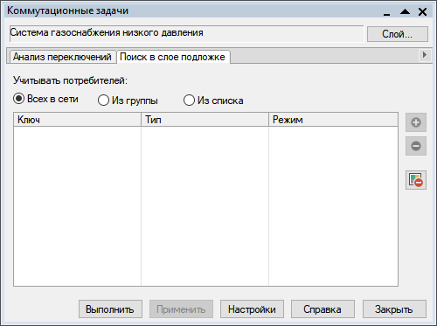Click the Выполнить button
The width and height of the screenshot is (437, 326).
(110, 309)
